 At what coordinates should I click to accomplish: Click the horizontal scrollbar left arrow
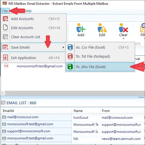pos(3,93)
